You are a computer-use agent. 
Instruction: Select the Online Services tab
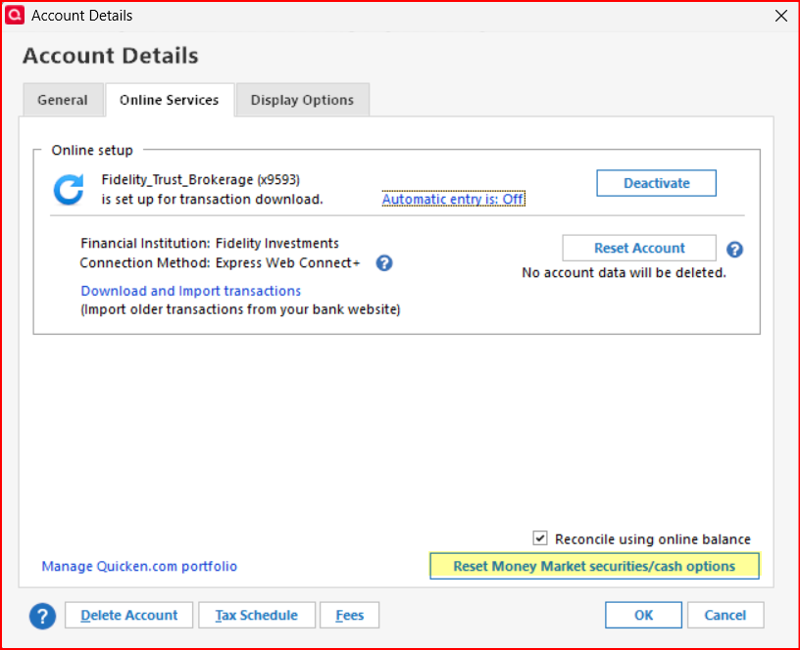click(170, 100)
